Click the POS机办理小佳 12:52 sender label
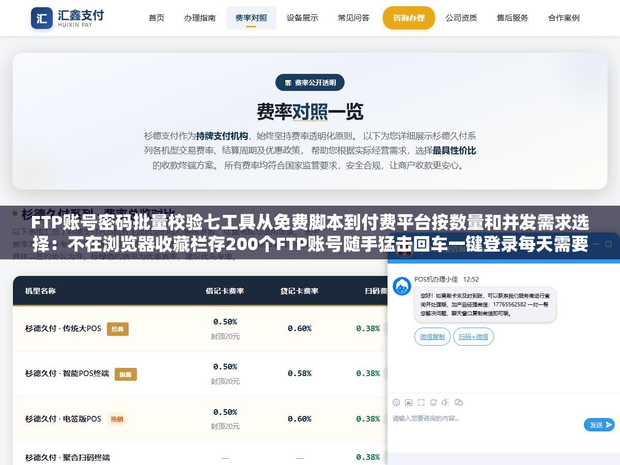 (x=447, y=279)
